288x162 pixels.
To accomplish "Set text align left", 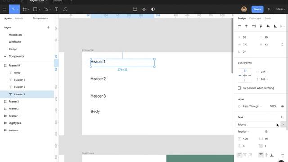I will point(239,155).
